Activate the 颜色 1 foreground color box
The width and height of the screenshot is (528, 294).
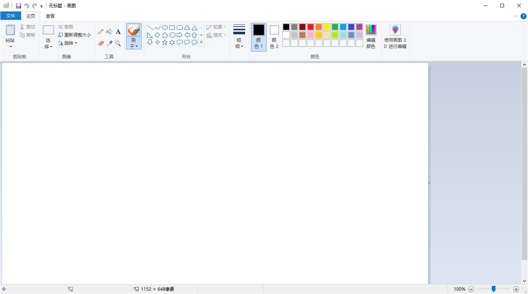click(258, 37)
